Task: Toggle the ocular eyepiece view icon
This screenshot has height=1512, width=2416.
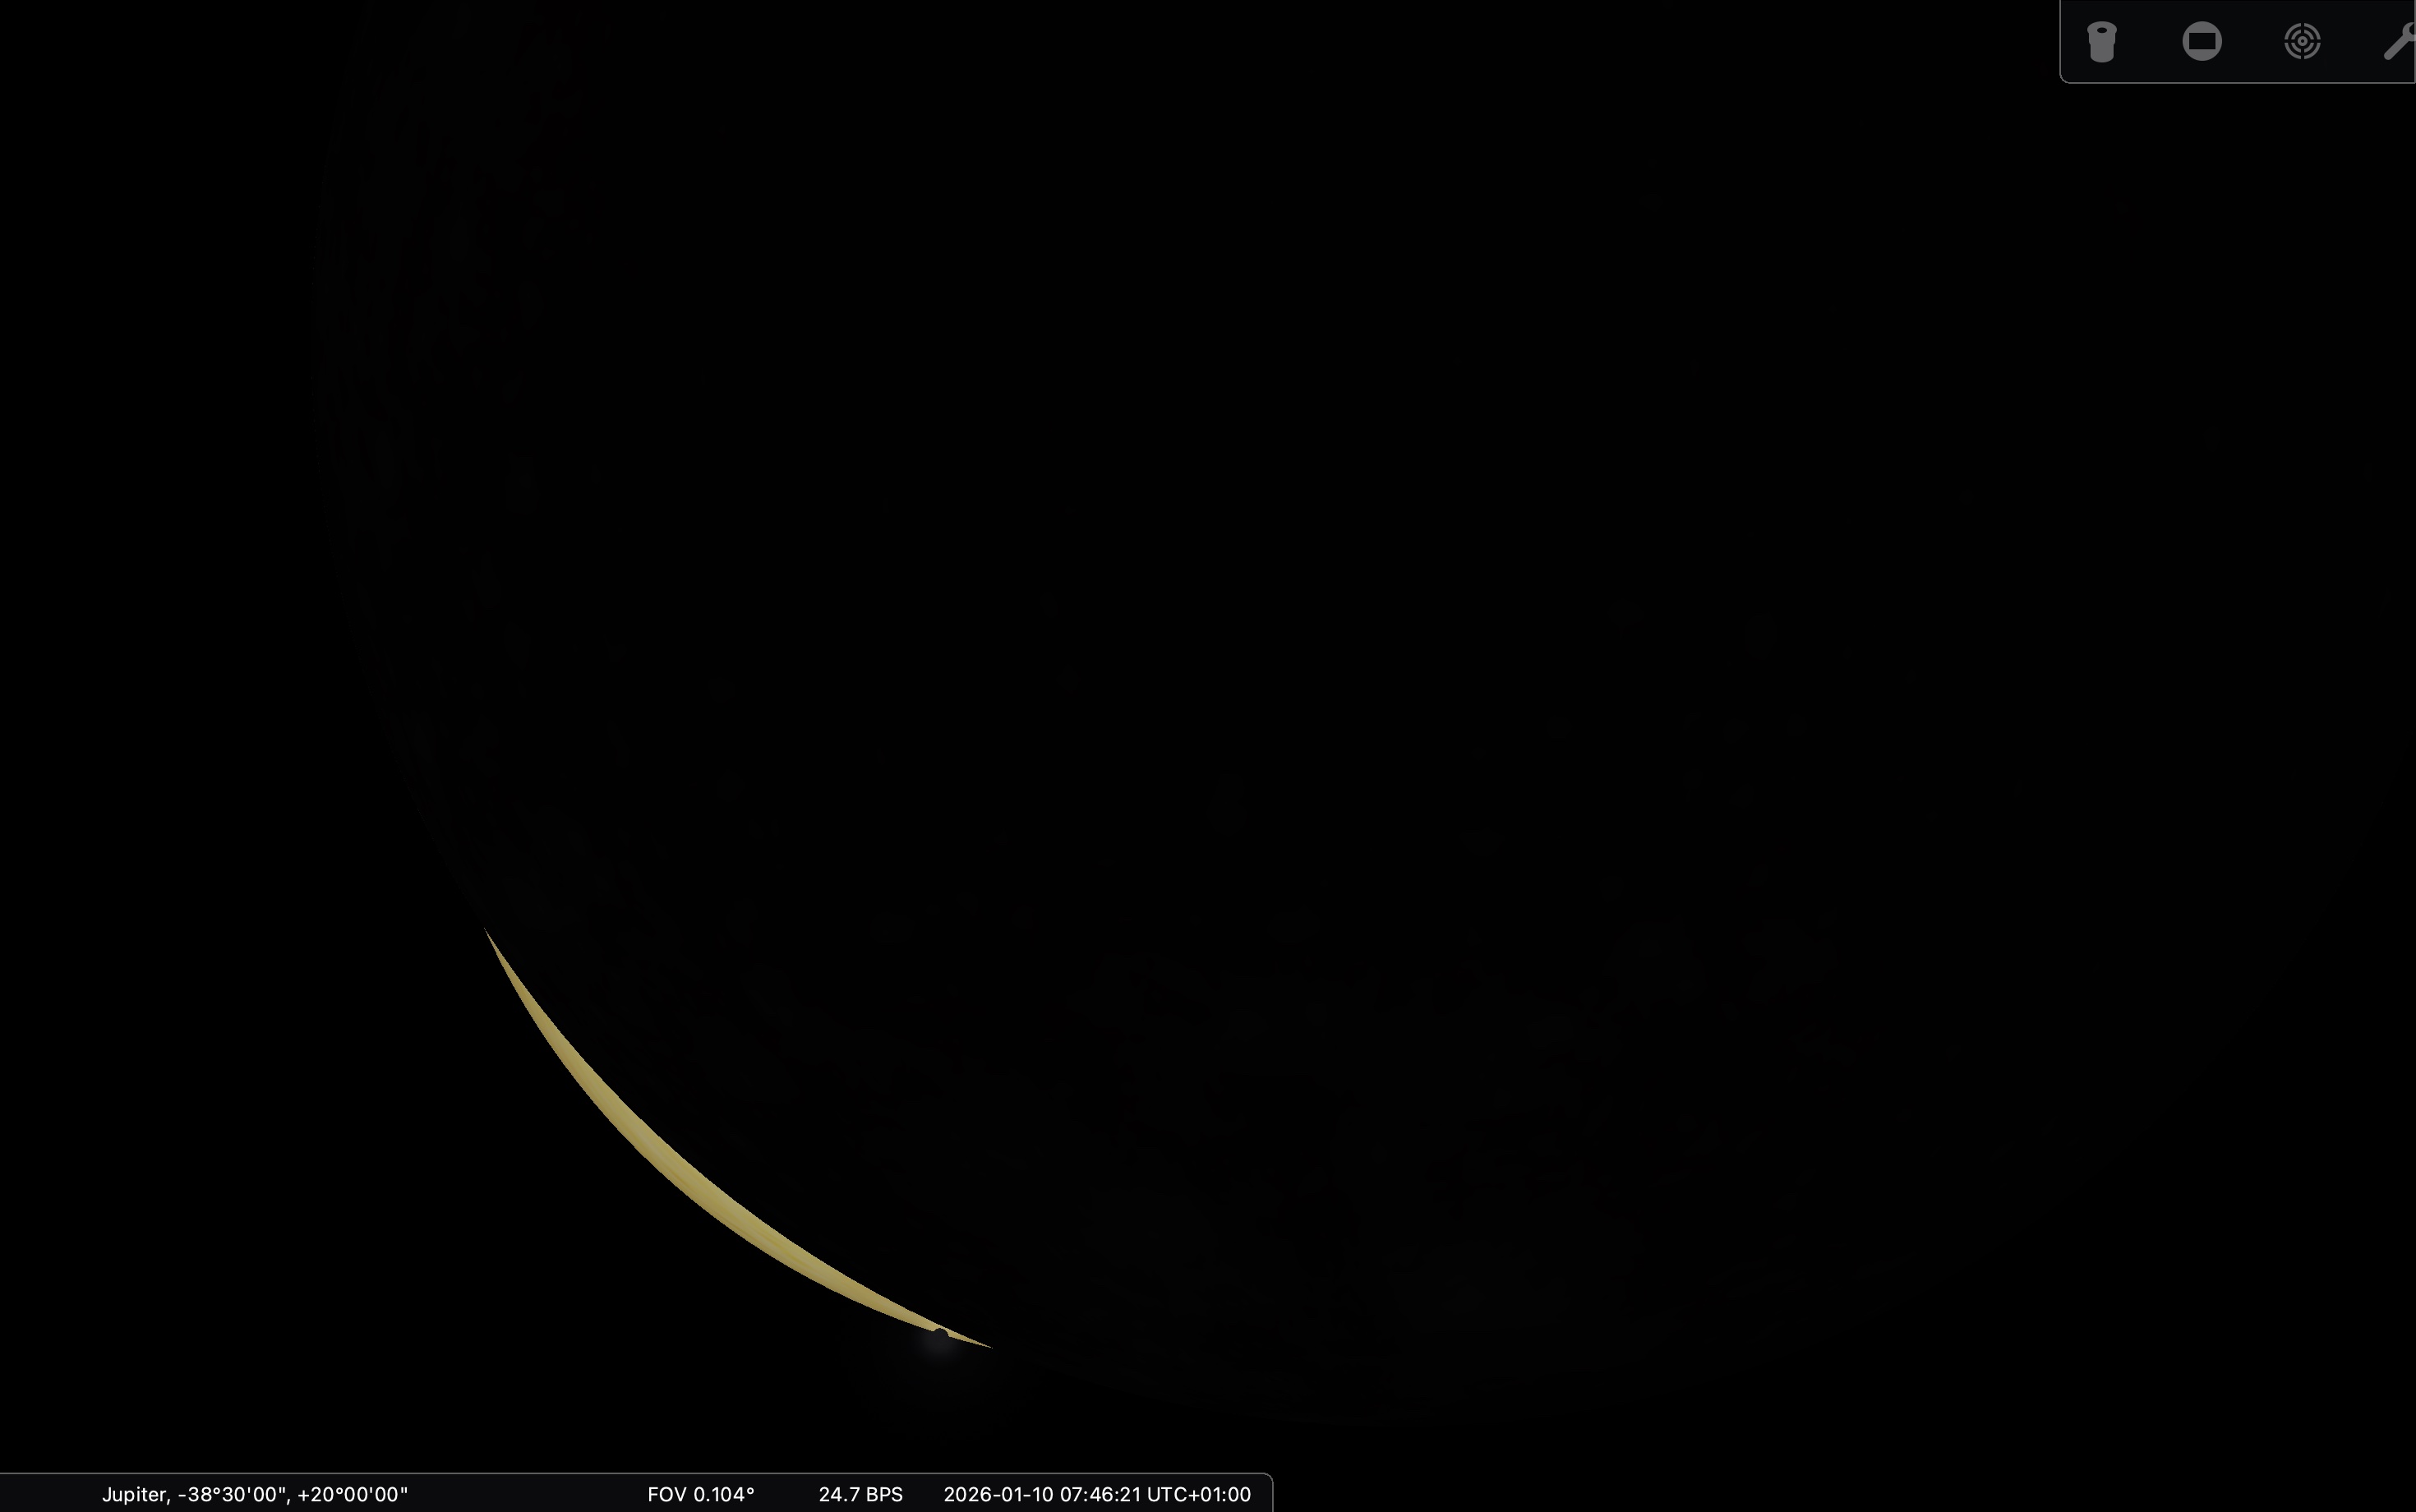Action: click(2102, 42)
